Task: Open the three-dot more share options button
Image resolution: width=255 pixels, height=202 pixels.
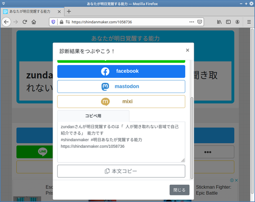Action: [208, 152]
